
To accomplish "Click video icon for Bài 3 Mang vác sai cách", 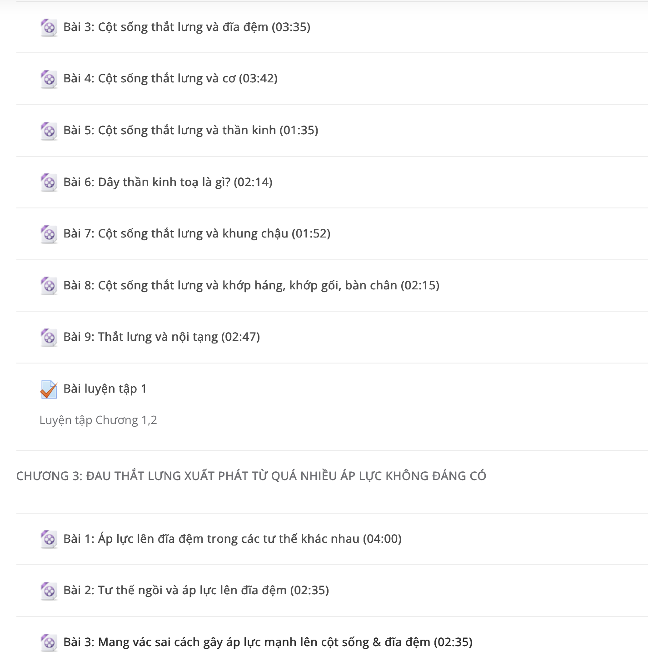I will pyautogui.click(x=49, y=643).
